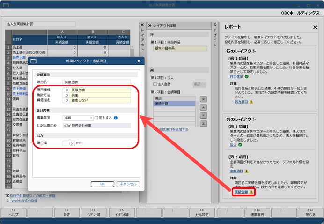Image resolution: width=324 pixels, height=224 pixels.
Task: Open the 金額項目 link in the report
Action: click(x=236, y=171)
